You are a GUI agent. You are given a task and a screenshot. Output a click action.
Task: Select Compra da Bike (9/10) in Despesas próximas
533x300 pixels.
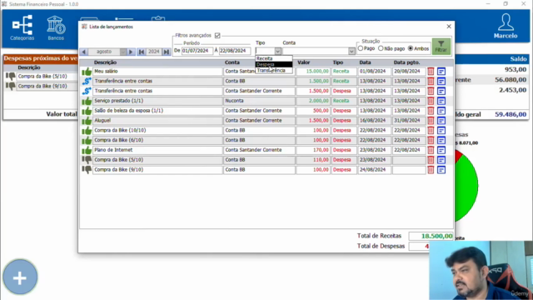click(47, 87)
